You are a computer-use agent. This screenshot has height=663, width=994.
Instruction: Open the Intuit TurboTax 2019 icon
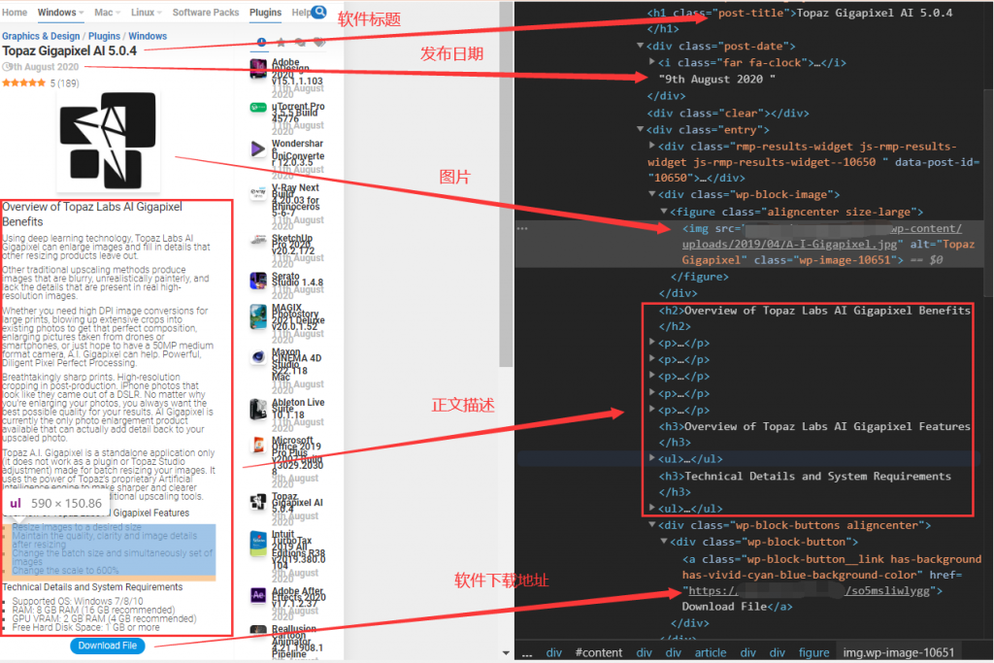258,544
